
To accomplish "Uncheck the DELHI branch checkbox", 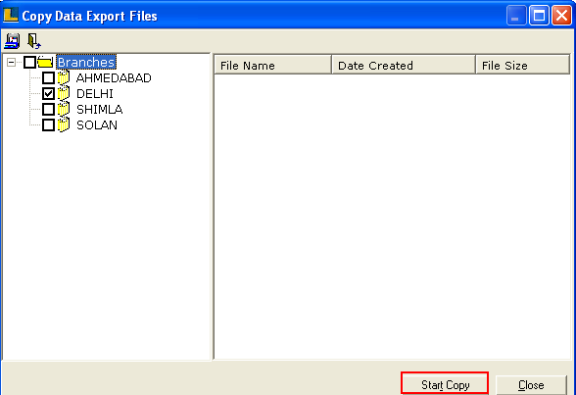I will point(48,94).
